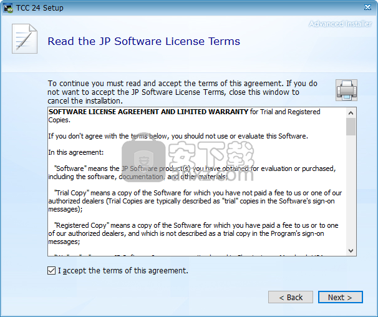378x317 pixels.
Task: Click the license text scrollbar up arrow
Action: pos(351,113)
